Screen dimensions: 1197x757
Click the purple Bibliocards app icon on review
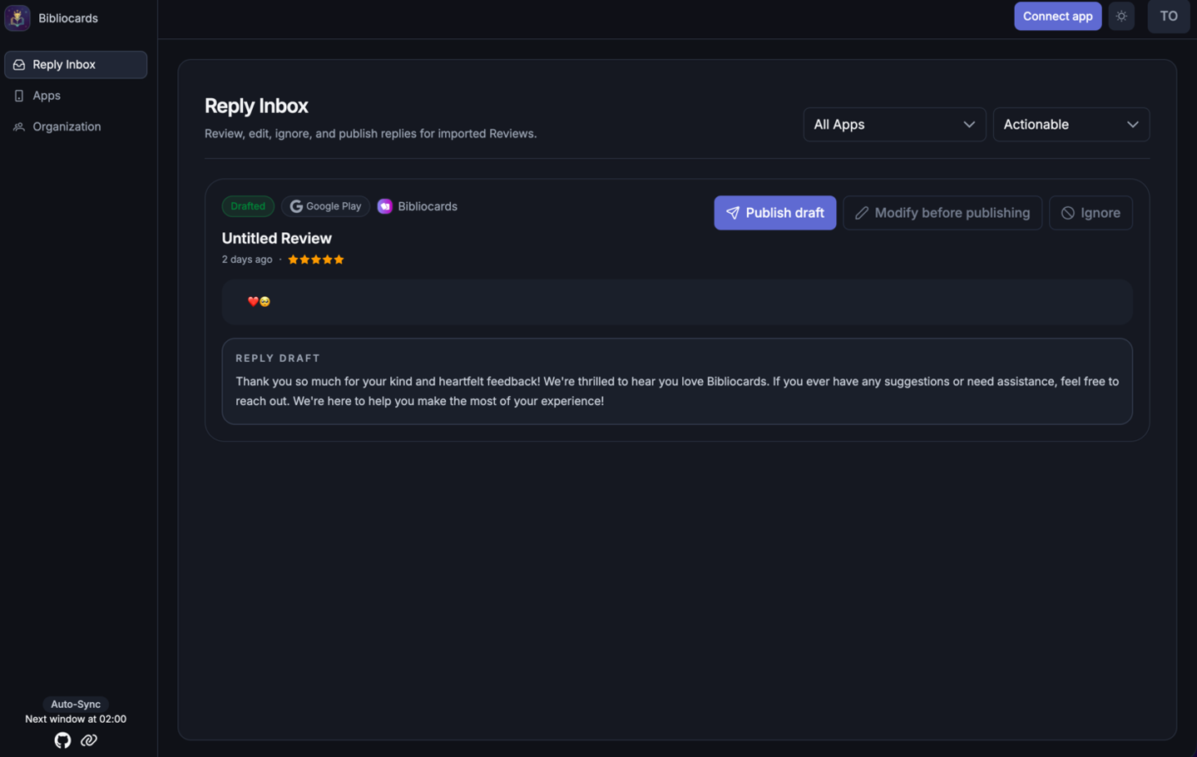385,206
